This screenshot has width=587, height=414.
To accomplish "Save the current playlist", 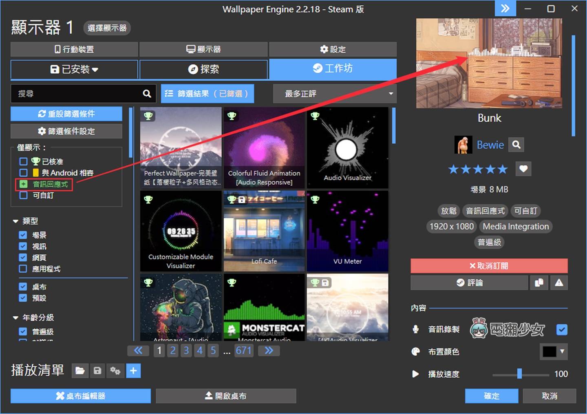I will 97,371.
